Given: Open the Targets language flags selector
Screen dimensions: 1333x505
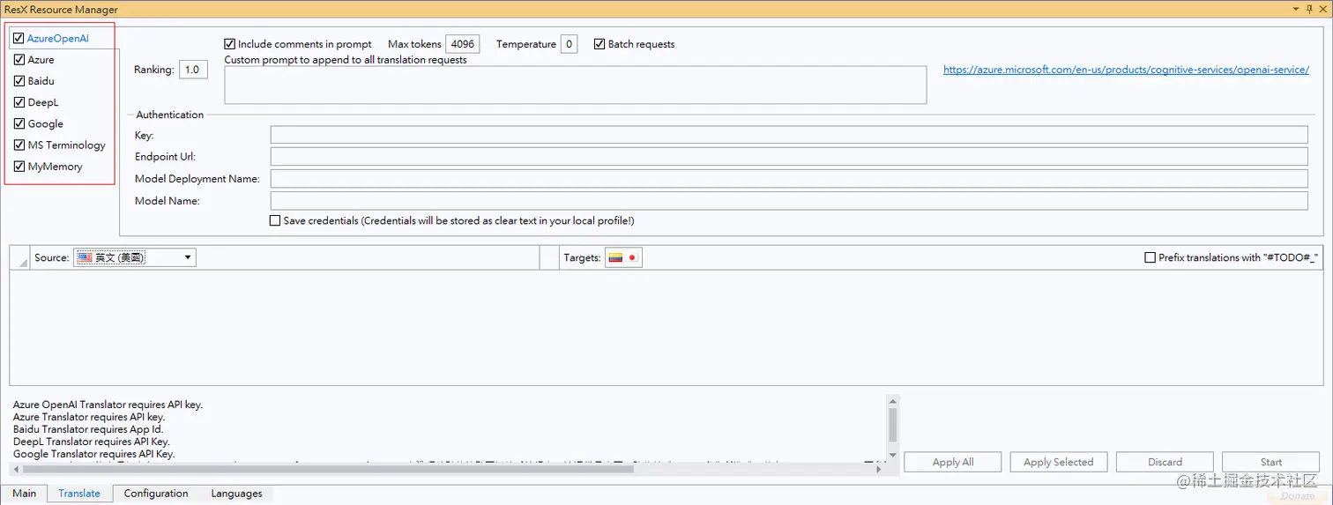Looking at the screenshot, I should pos(623,257).
